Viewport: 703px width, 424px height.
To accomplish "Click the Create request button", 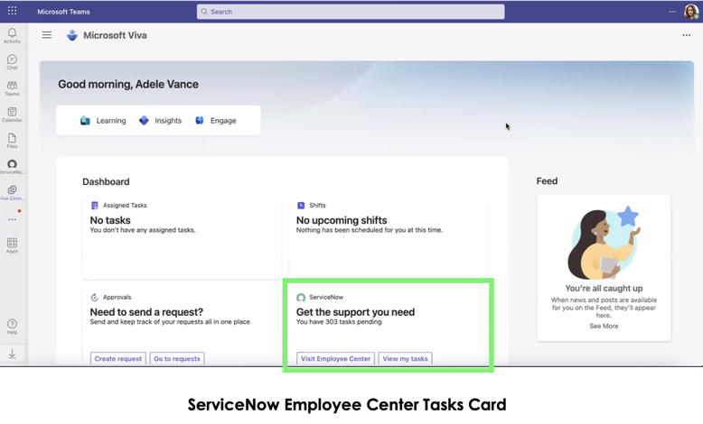I will [117, 359].
